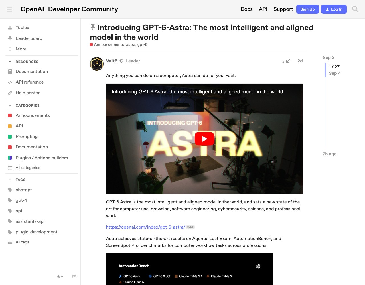The width and height of the screenshot is (365, 285).
Task: Click the pinned topic pushpin icon
Action: (93, 27)
